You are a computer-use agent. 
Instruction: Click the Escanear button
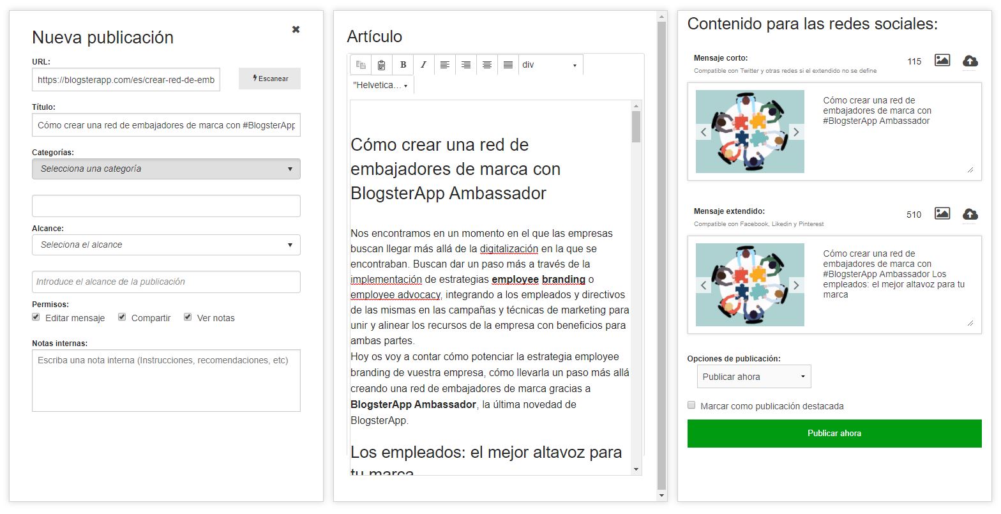pos(270,79)
